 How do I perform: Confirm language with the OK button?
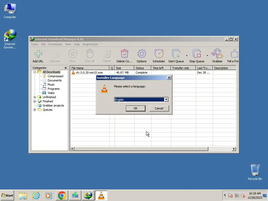tap(136, 108)
